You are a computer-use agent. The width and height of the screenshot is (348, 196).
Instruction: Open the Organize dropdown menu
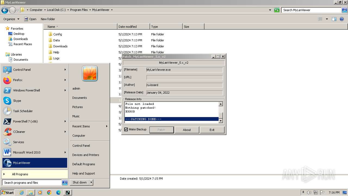pos(11,19)
